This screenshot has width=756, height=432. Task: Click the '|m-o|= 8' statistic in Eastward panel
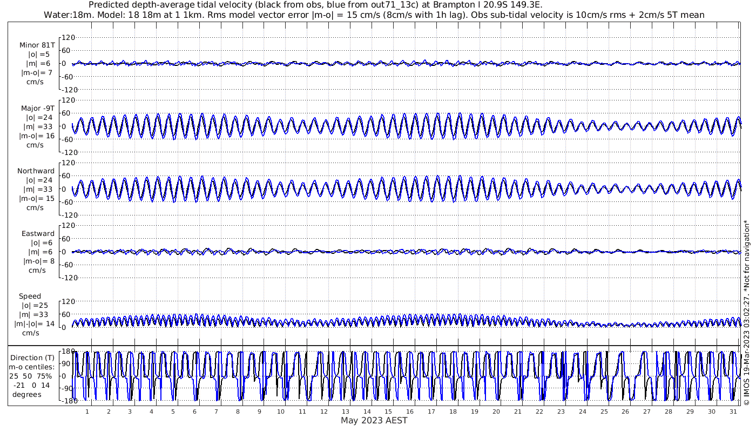click(x=38, y=261)
